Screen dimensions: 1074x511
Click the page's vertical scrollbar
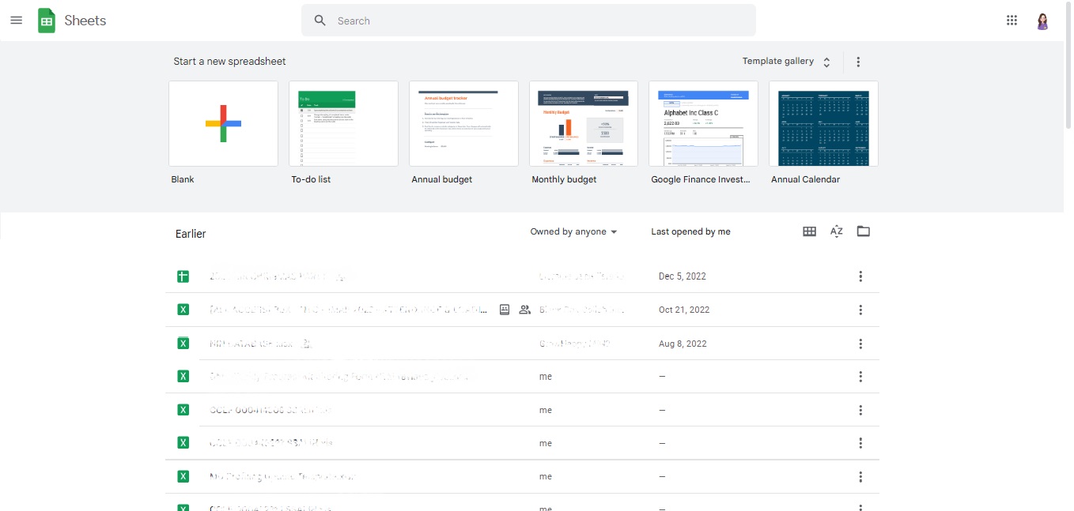pyautogui.click(x=1068, y=67)
